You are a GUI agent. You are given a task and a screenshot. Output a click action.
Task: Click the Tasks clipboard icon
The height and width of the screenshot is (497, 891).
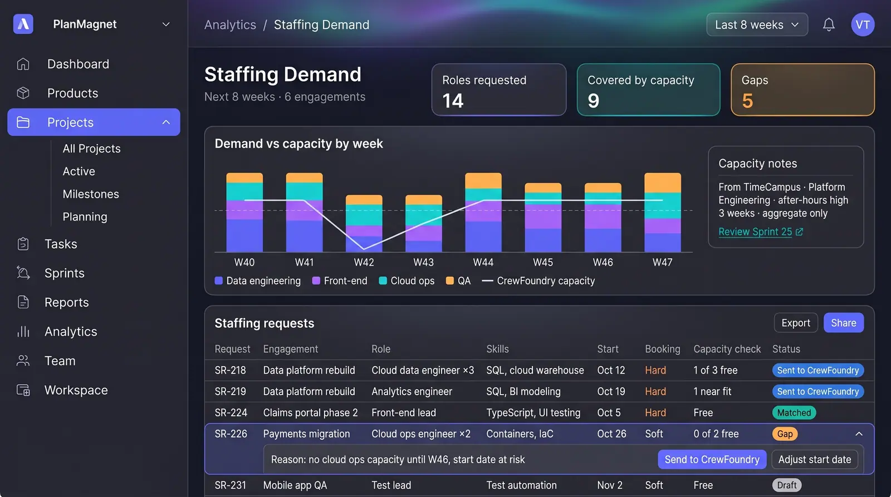pos(23,244)
